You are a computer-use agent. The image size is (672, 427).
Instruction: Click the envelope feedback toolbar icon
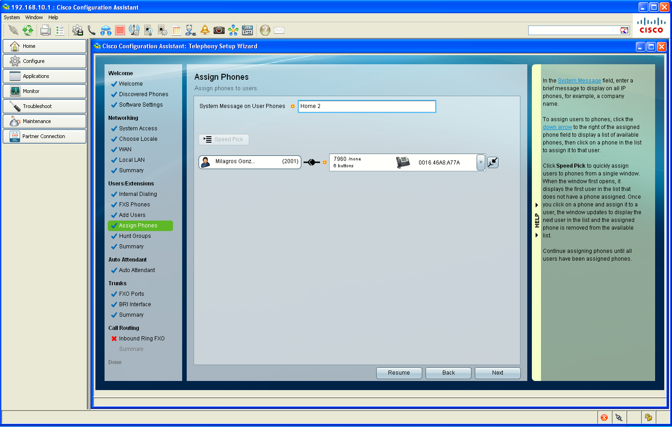pyautogui.click(x=279, y=30)
